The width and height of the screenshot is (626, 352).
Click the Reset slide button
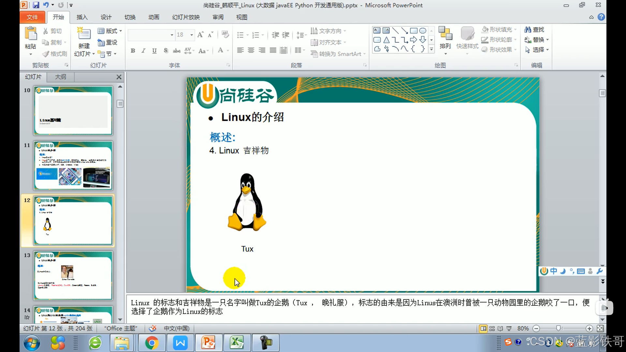(x=108, y=42)
